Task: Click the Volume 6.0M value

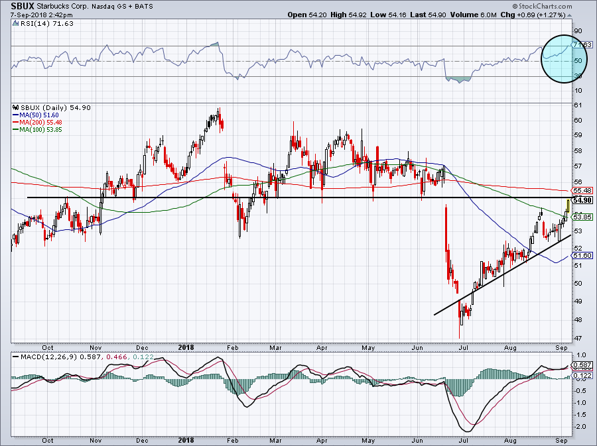Action: (473, 15)
